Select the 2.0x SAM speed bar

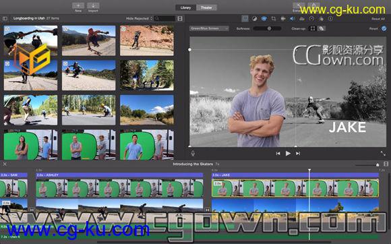[x=13, y=175]
